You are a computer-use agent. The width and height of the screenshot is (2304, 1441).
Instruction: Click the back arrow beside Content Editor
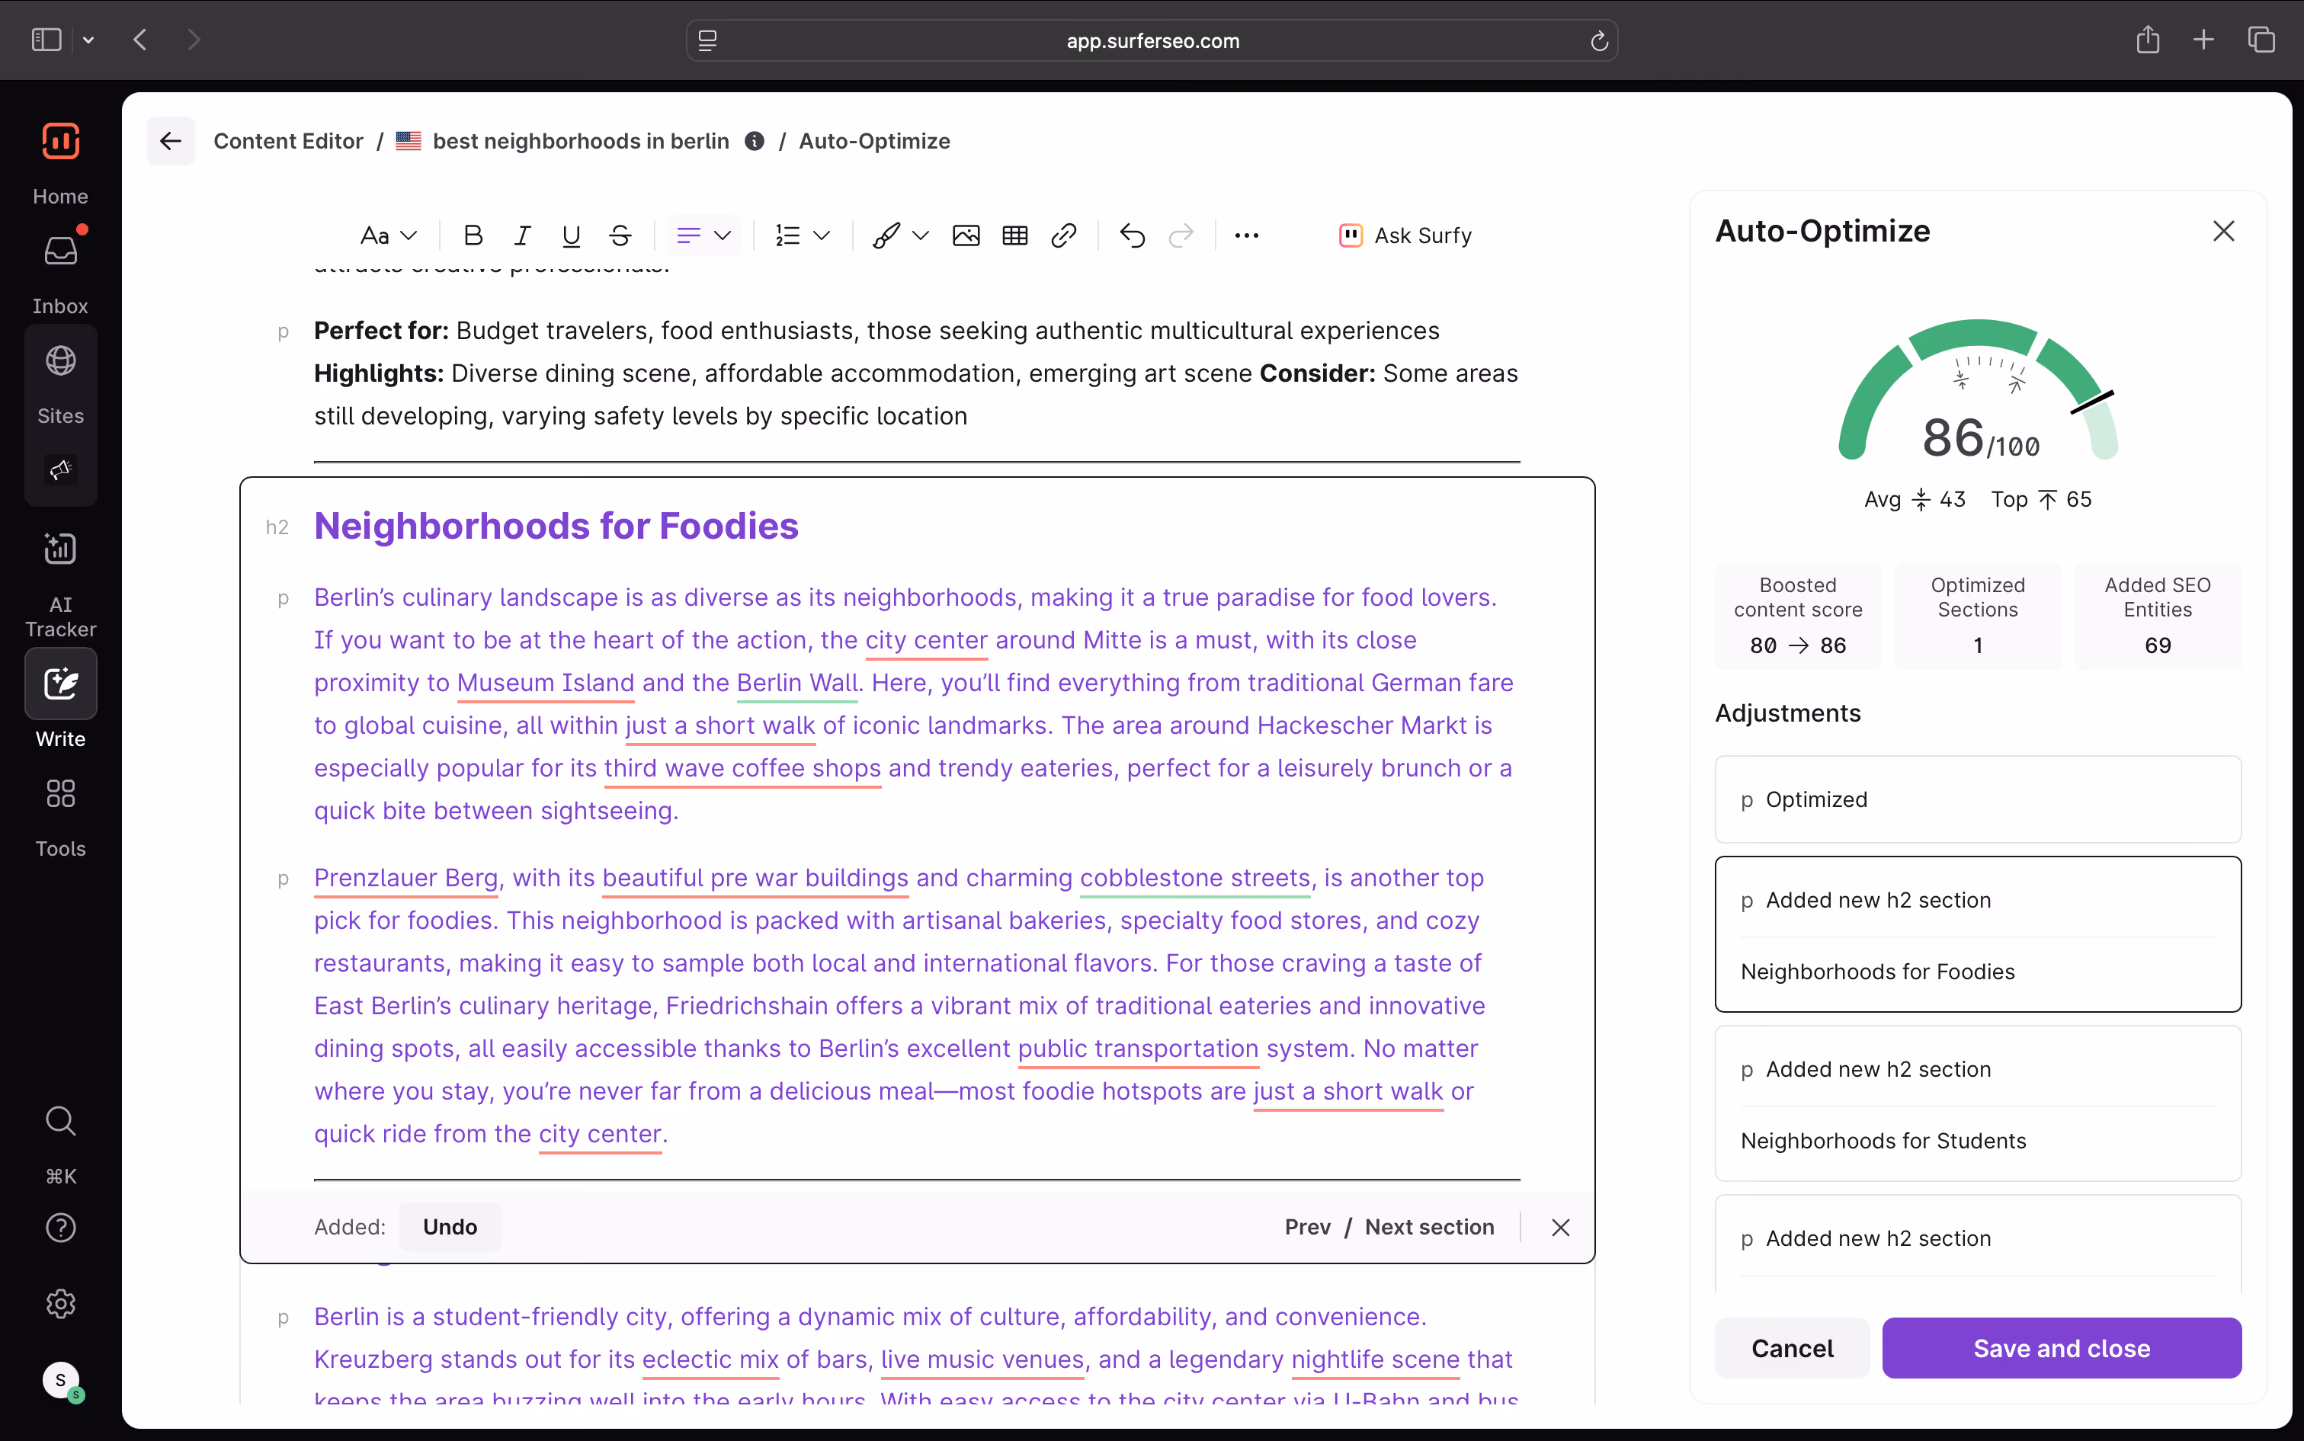click(x=171, y=141)
